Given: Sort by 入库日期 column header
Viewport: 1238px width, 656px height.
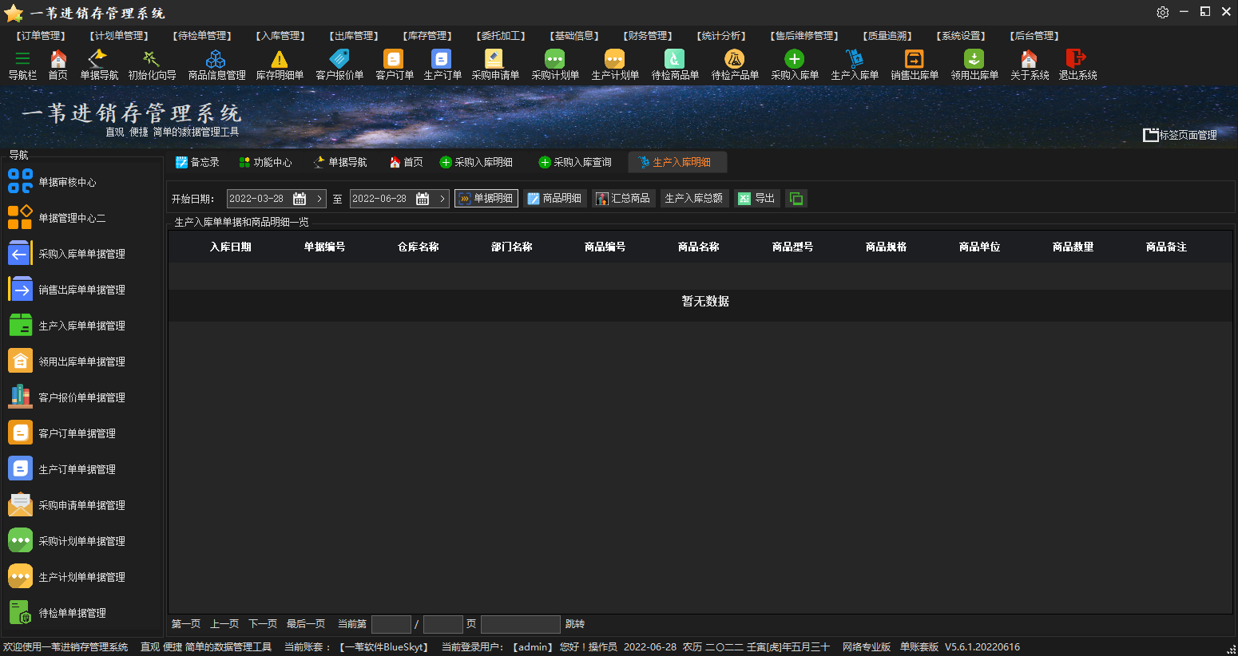Looking at the screenshot, I should [x=231, y=247].
